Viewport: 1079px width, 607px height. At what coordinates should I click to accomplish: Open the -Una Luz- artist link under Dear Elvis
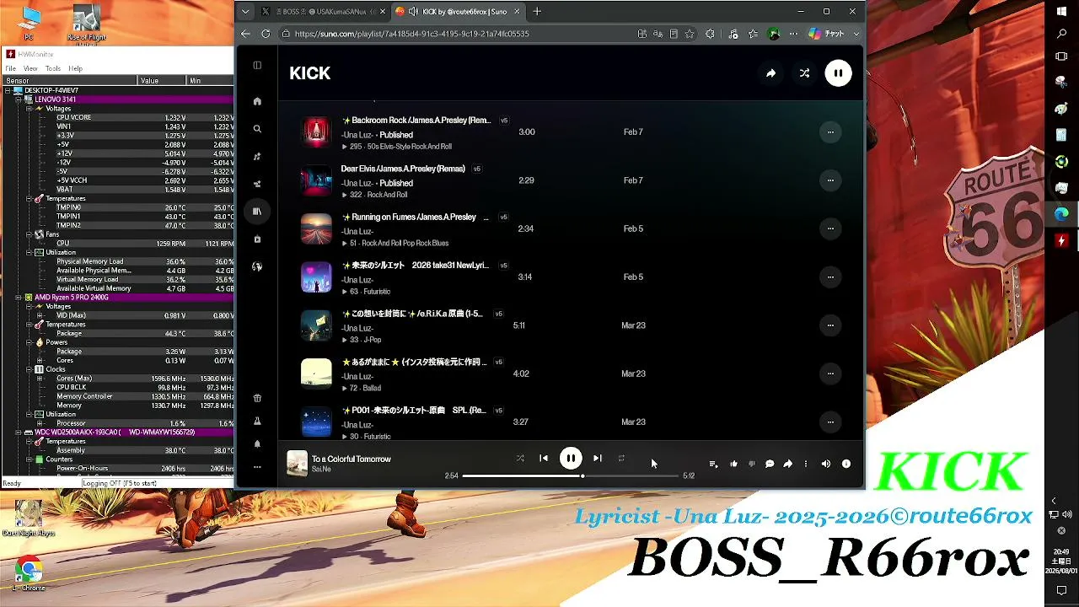[x=357, y=183]
